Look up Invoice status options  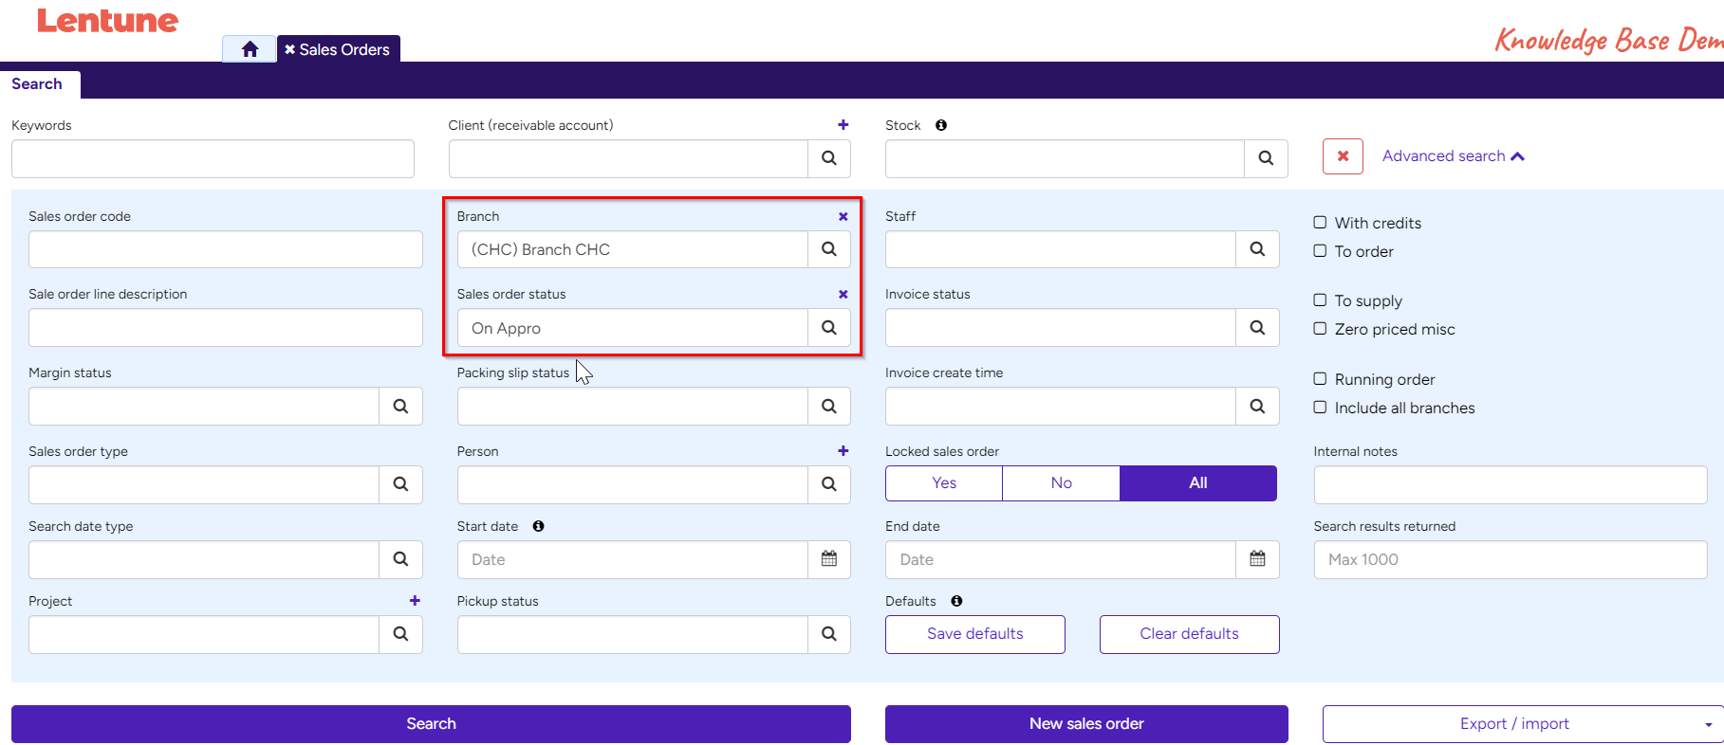[1257, 328]
